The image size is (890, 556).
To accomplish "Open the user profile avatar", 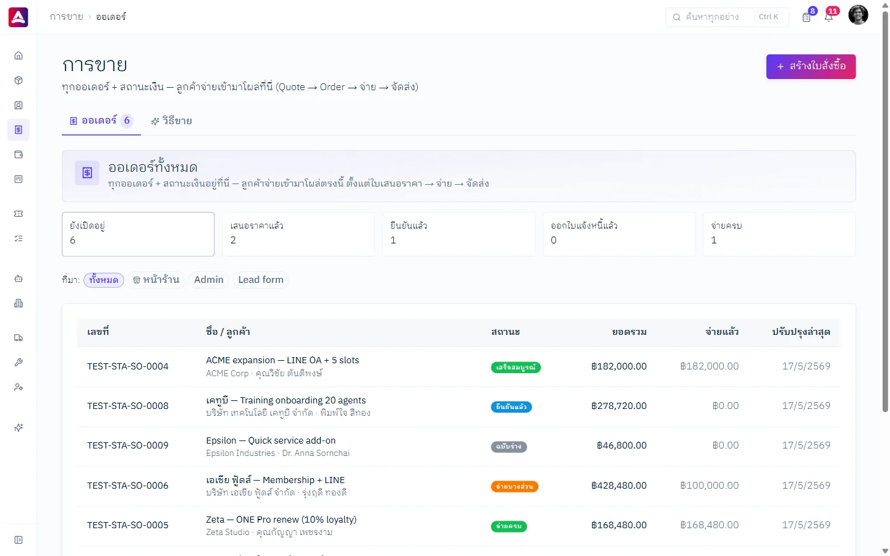I will tap(858, 15).
